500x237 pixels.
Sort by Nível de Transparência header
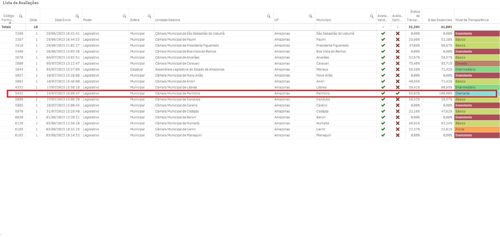point(471,20)
